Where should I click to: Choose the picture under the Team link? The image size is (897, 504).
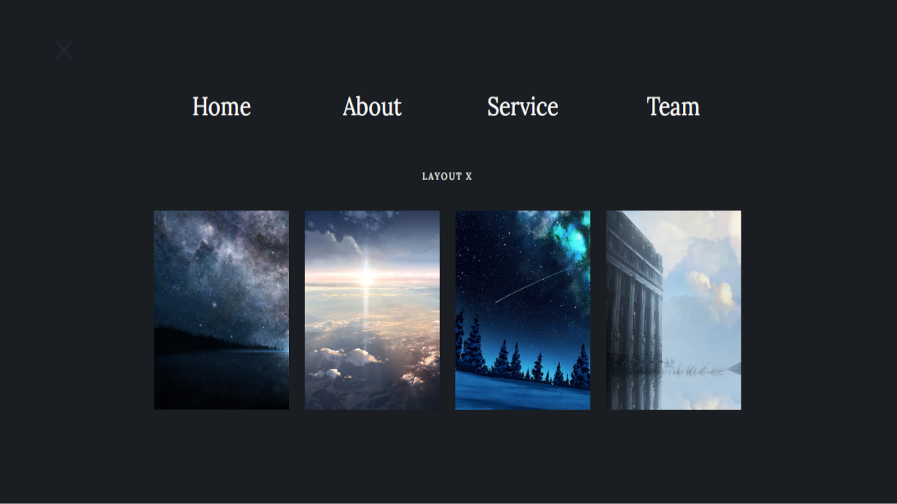pos(673,310)
